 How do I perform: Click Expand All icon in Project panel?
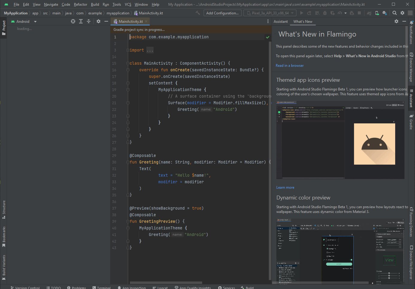click(81, 21)
